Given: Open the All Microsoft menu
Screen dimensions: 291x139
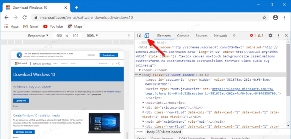Looking at the screenshot, I should click(x=104, y=64).
